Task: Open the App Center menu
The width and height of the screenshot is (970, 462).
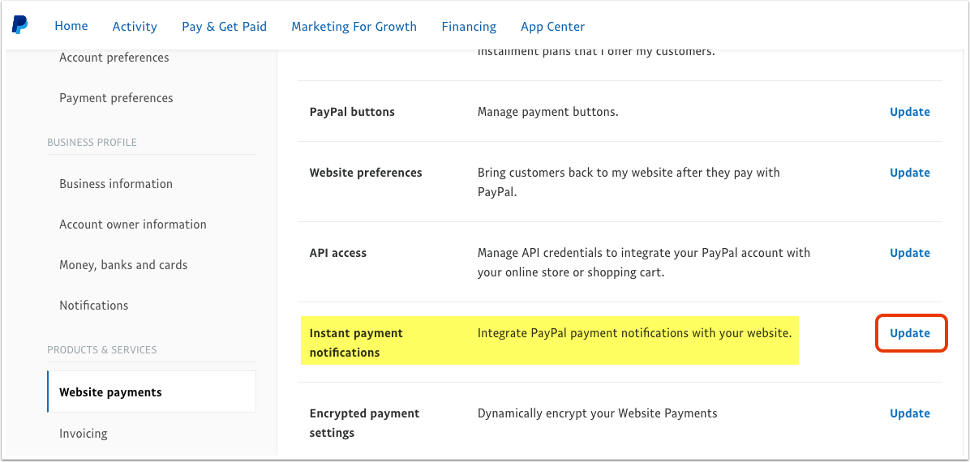Action: tap(552, 27)
